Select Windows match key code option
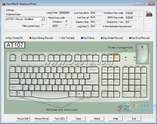This screenshot has height=124, width=157. [x=66, y=22]
